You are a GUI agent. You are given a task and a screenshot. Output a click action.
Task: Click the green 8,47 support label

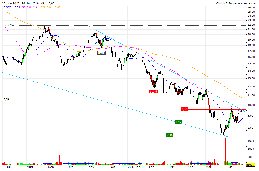click(179, 122)
